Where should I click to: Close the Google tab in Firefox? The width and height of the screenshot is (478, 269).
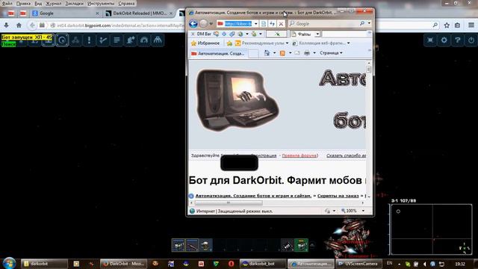coord(97,13)
